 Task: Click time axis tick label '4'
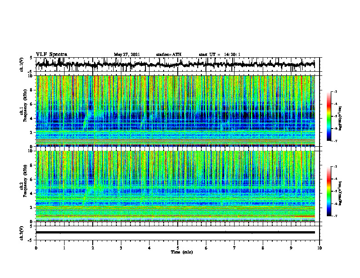(150, 248)
